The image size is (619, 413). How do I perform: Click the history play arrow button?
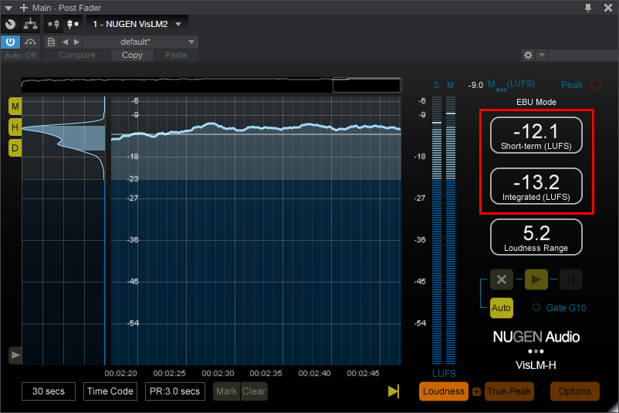tap(15, 355)
